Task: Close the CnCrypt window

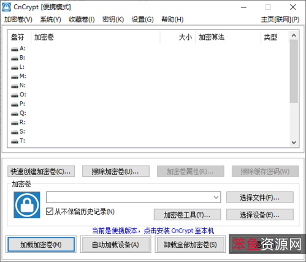Action: click(293, 7)
